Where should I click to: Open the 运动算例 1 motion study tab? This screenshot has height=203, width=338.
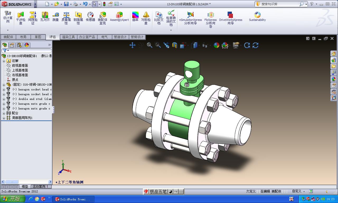pos(40,187)
